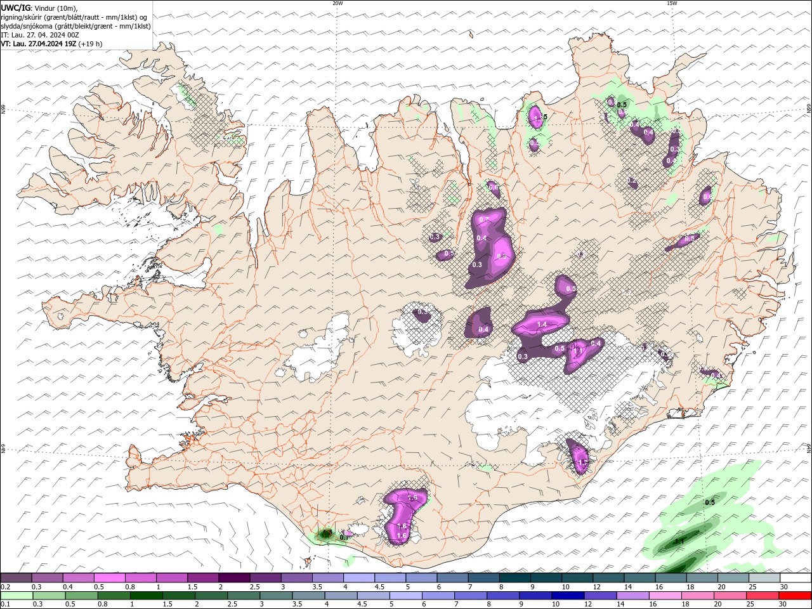Screen dimensions: 812x609
Task: Select the dark teal swatch between 8 and 9
Action: pyautogui.click(x=515, y=578)
